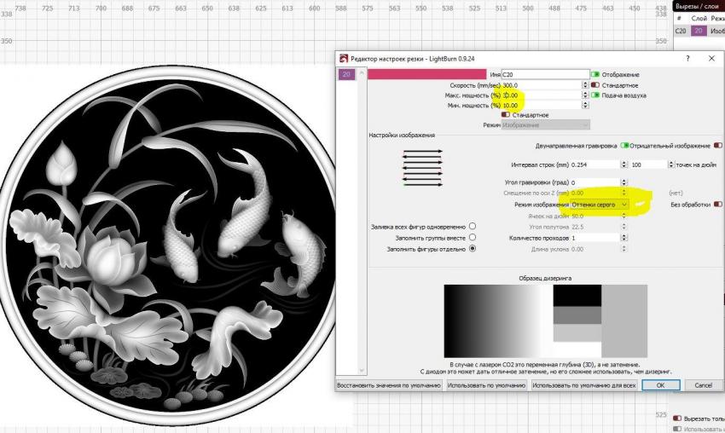Viewport: 725px width, 433px height.
Task: Choose the Заполнить фигуры отдельно radio button
Action: tap(473, 249)
